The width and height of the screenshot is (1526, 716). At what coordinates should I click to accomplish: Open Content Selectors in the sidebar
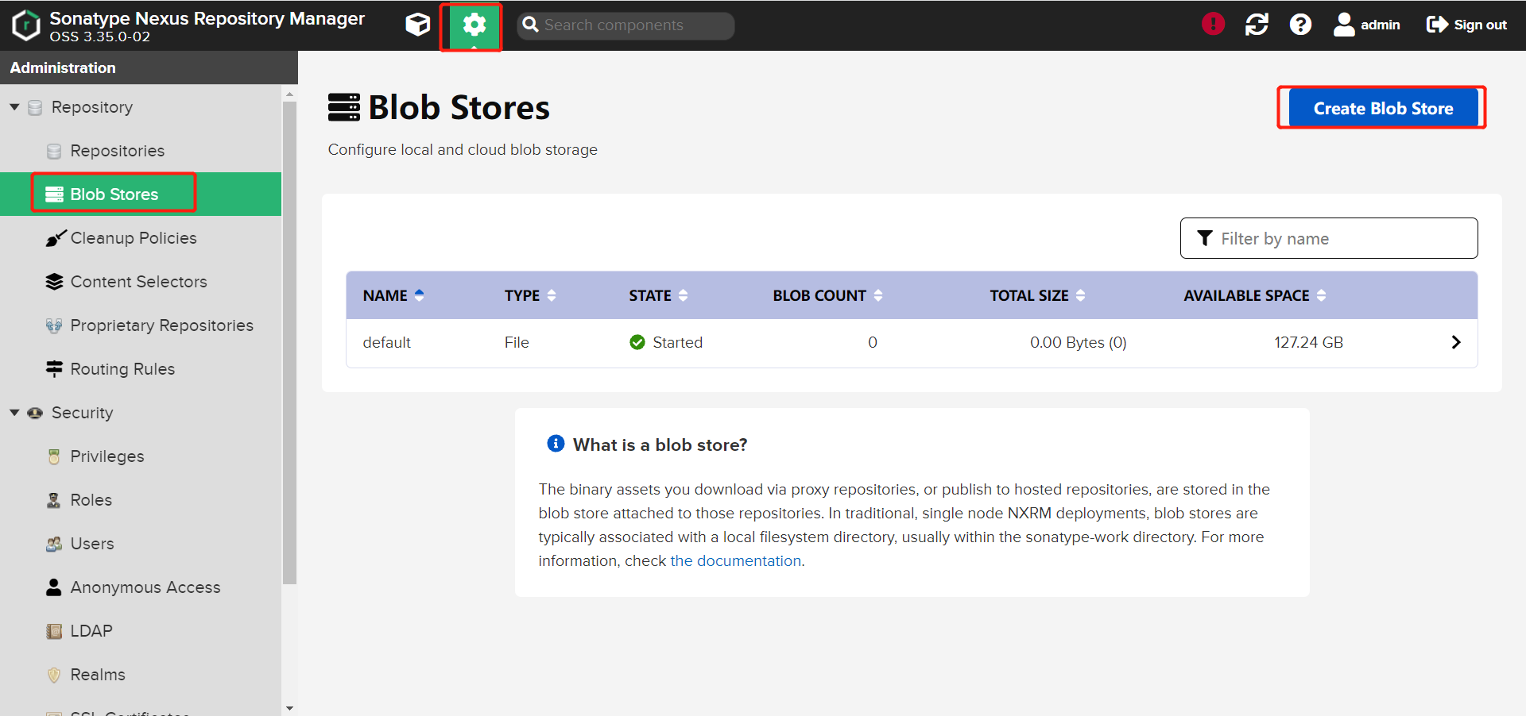click(138, 282)
